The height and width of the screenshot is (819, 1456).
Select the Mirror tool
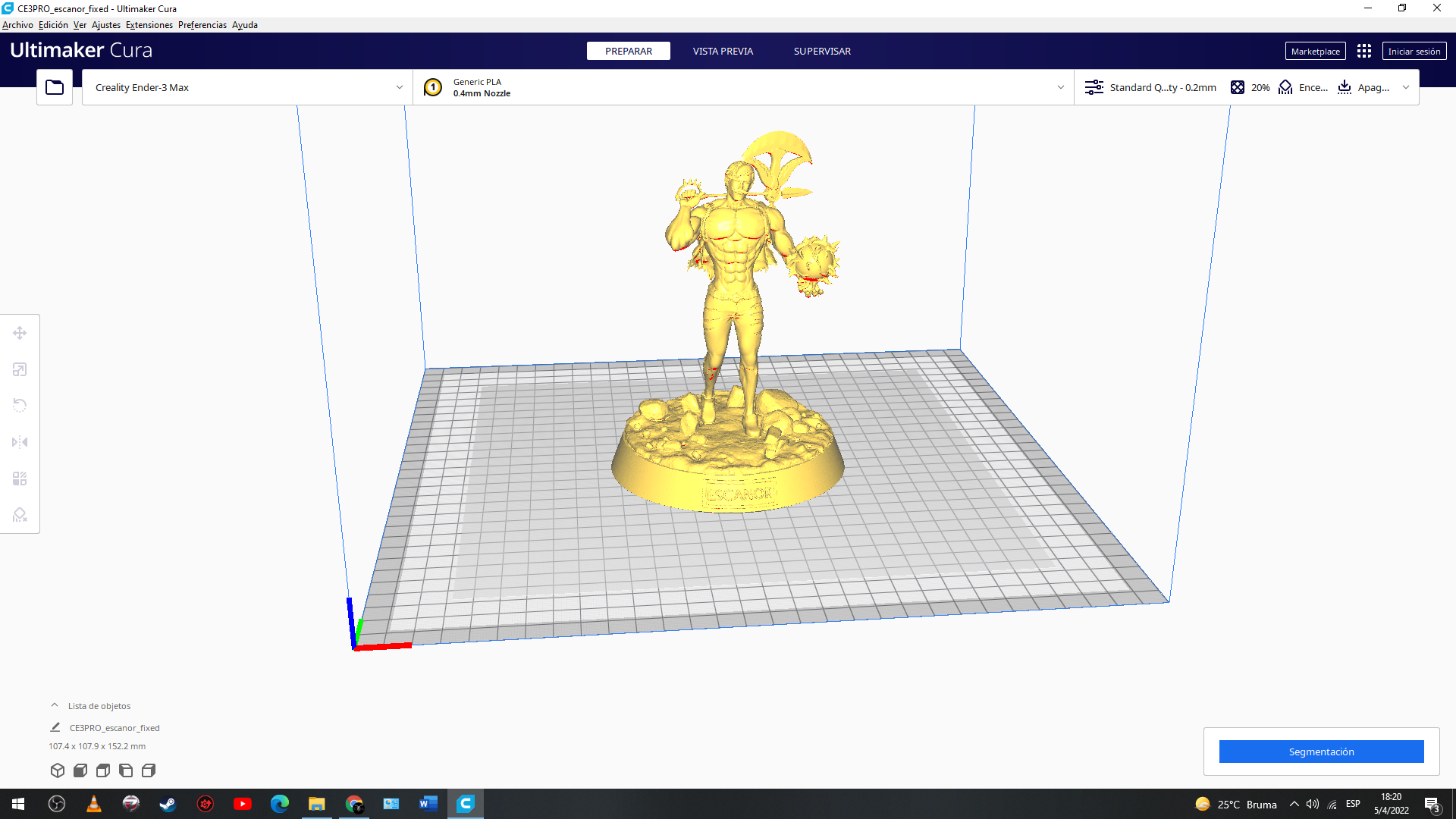tap(19, 441)
